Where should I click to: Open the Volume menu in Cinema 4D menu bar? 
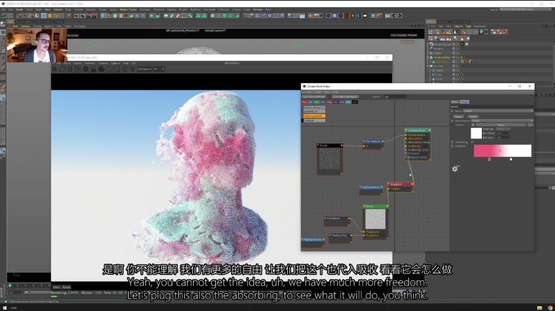point(57,9)
